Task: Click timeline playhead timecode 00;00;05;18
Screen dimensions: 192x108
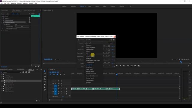Action: click(x=54, y=72)
